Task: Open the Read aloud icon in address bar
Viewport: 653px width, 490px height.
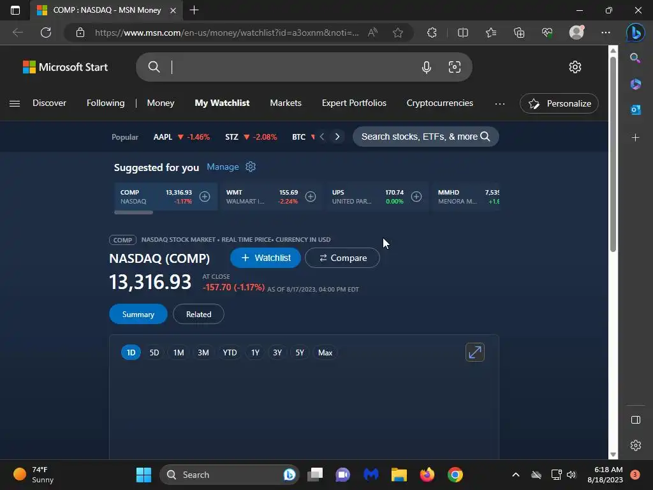Action: (372, 33)
